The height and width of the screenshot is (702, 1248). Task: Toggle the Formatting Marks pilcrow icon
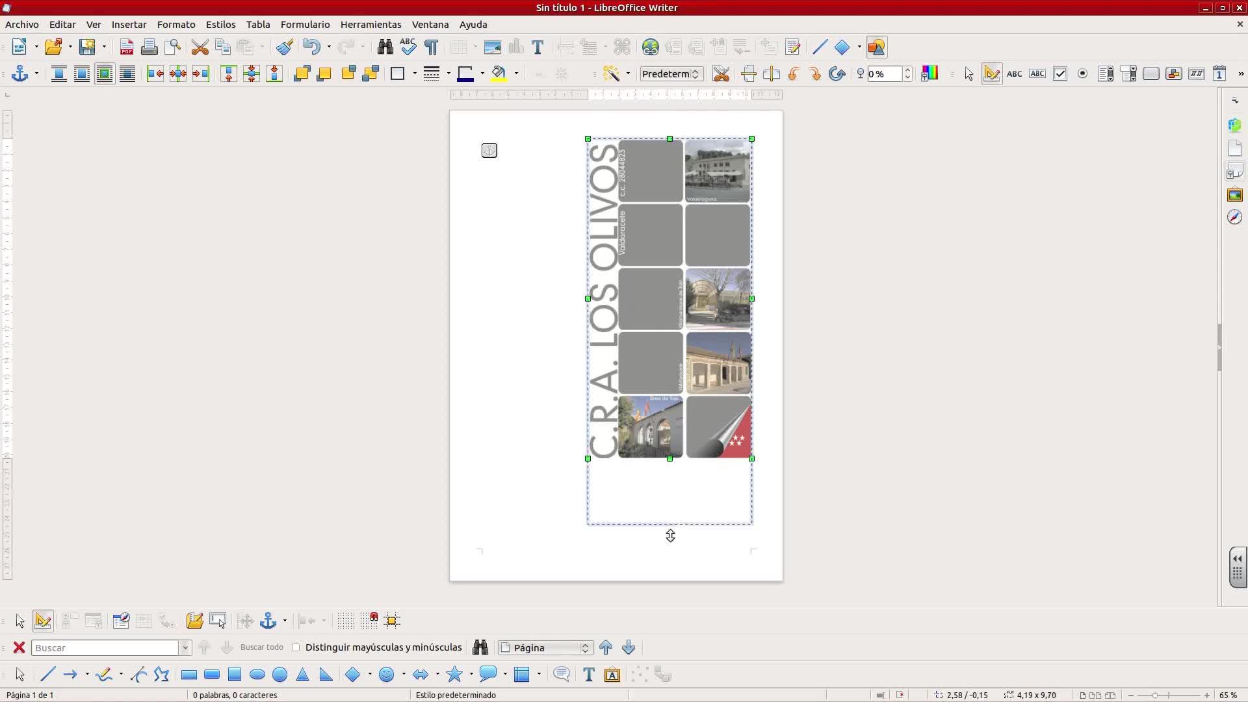[x=431, y=47]
